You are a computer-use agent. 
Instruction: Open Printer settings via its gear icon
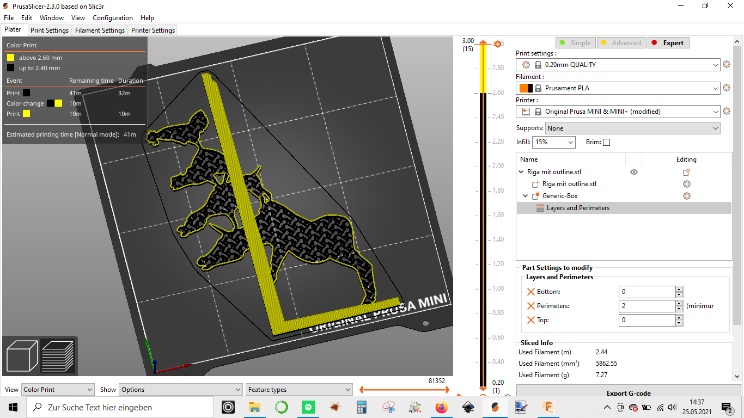click(726, 111)
